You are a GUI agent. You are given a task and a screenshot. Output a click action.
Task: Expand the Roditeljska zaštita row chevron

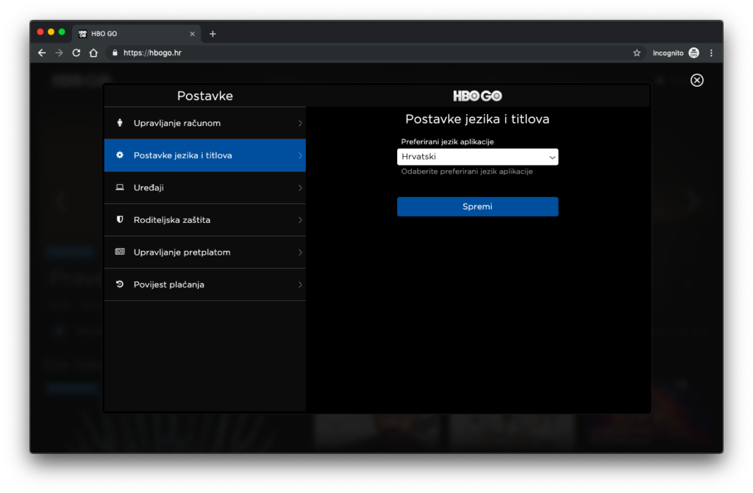(300, 220)
